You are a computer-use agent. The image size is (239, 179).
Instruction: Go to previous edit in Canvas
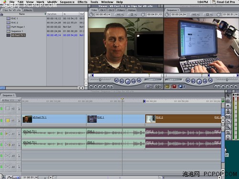(x=188, y=80)
